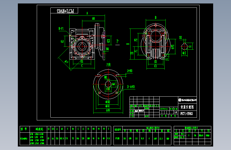
Task: Click the P向 view title
Action: click(x=109, y=65)
